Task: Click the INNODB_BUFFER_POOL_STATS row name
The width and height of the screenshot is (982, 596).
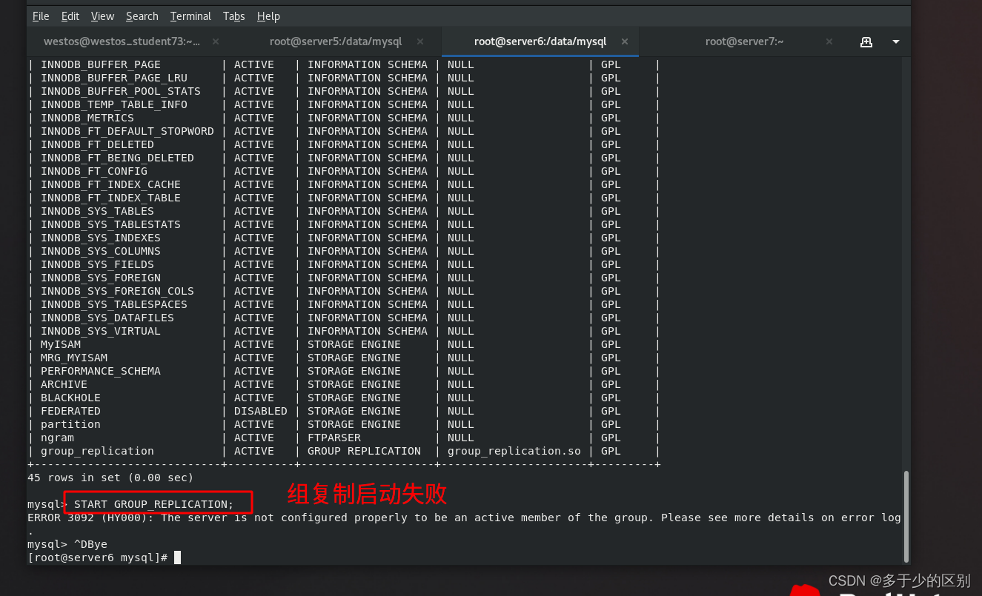Action: (121, 91)
